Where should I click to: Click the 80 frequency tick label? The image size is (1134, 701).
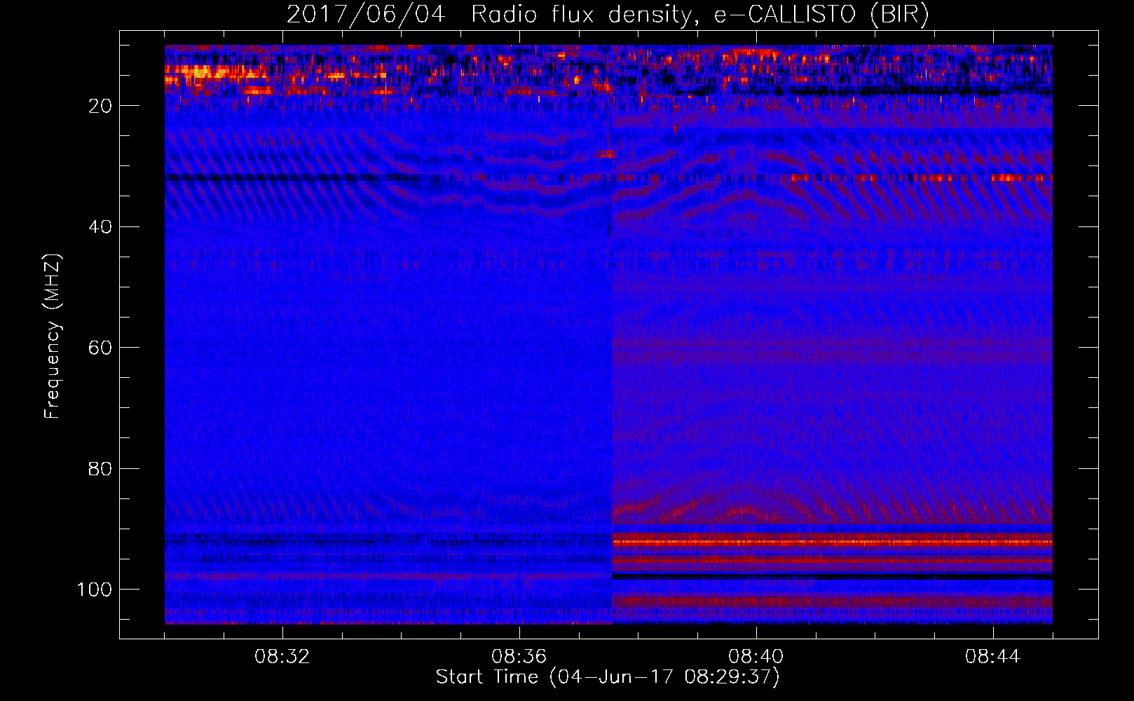[101, 468]
